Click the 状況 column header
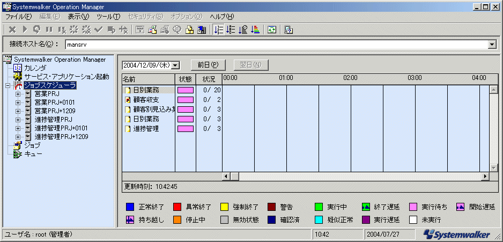Image resolution: width=503 pixels, height=242 pixels. pos(209,78)
